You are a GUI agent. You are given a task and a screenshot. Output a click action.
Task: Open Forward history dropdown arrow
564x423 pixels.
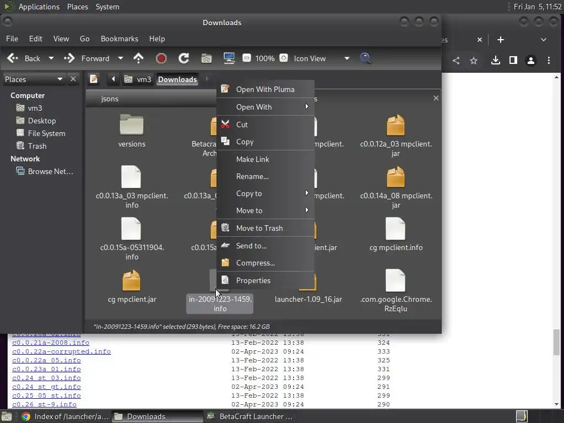[x=121, y=58]
